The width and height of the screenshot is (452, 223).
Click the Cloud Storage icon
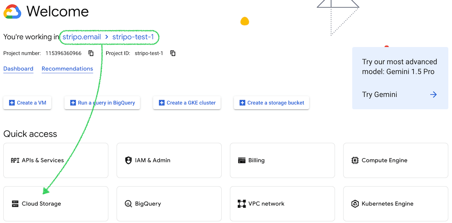point(15,204)
